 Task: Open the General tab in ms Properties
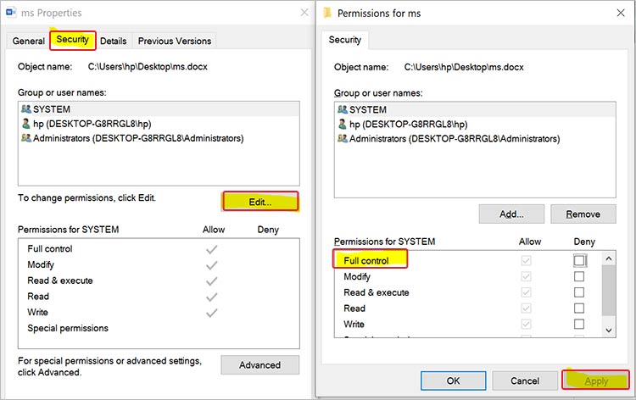pyautogui.click(x=28, y=41)
